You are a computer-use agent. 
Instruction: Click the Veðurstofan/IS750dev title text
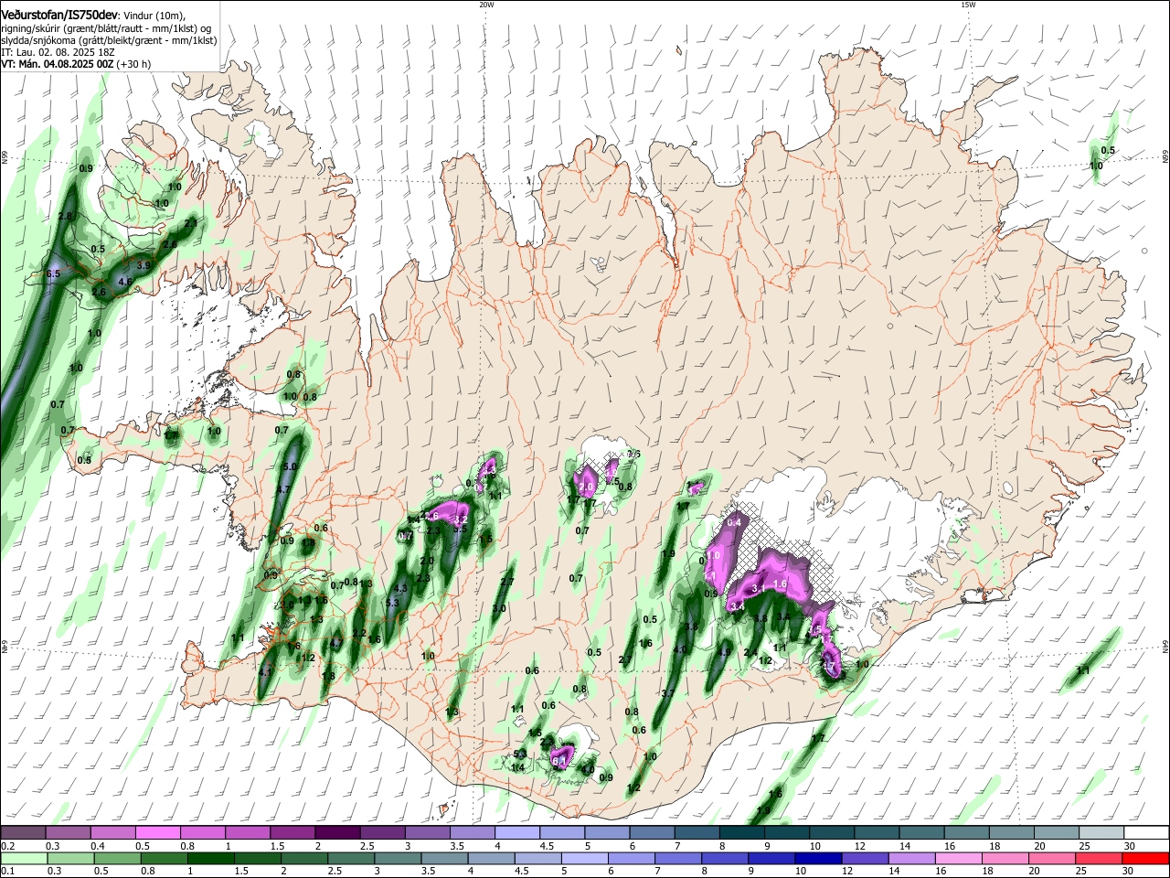click(x=59, y=14)
